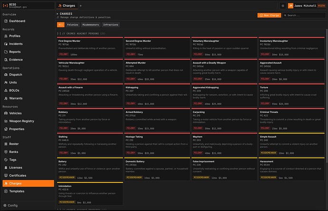Click the BOLOs warning triangle icon
The width and height of the screenshot is (328, 211).
(x=6, y=90)
